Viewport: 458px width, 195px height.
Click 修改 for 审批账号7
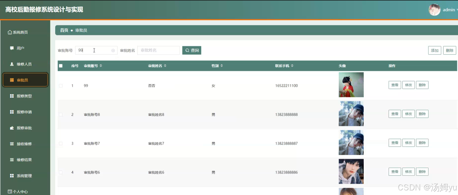(408, 143)
